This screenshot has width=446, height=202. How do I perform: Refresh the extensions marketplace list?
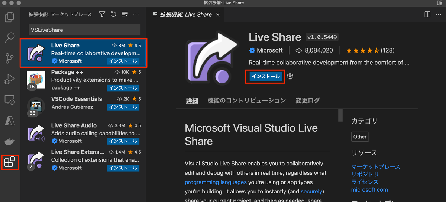click(x=113, y=14)
